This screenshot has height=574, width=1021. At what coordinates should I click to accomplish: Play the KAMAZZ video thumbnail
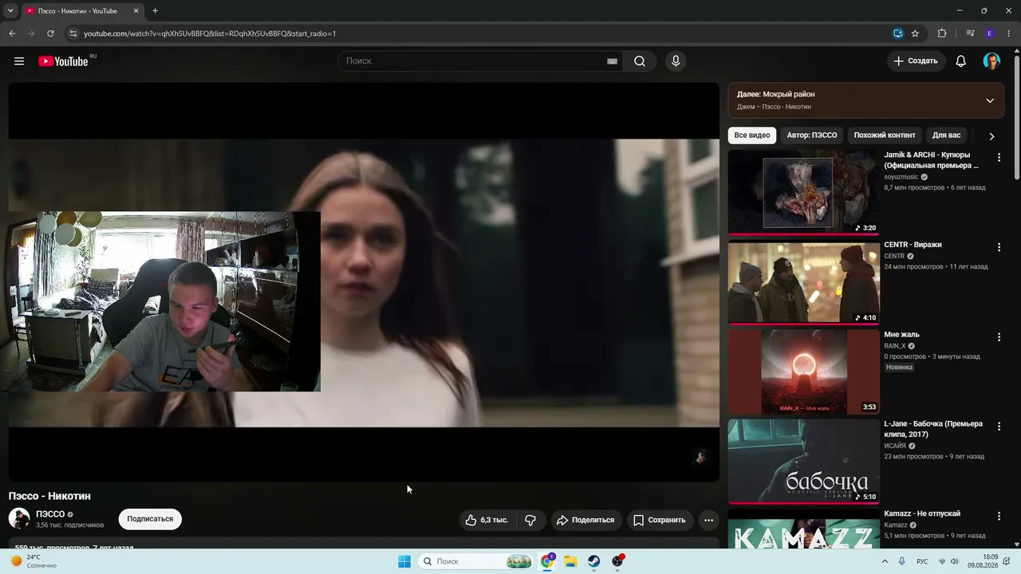[803, 529]
